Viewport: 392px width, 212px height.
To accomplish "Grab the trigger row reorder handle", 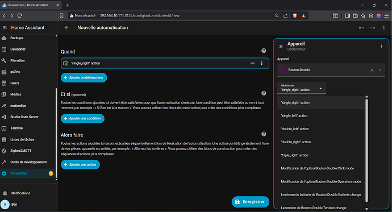I will [x=252, y=64].
